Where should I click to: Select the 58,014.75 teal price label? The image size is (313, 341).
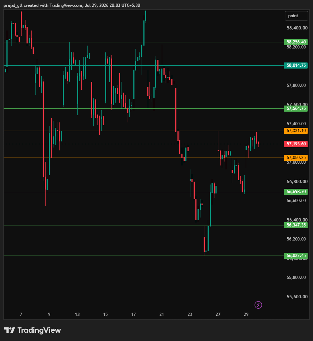(x=296, y=65)
